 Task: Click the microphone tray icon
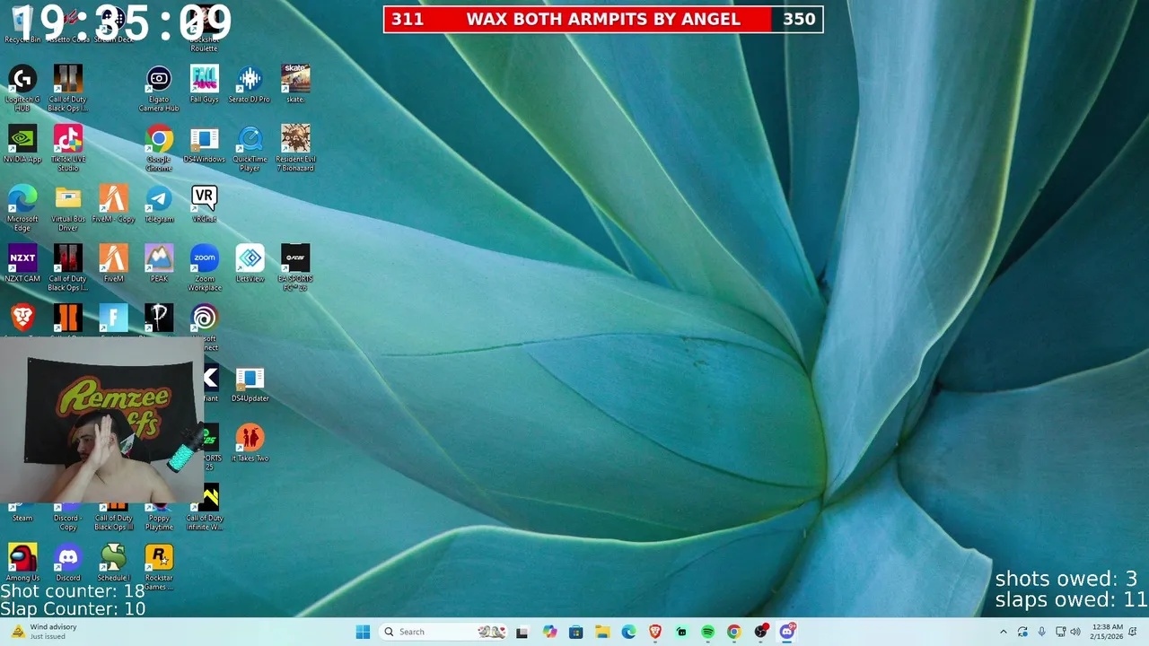[1041, 632]
